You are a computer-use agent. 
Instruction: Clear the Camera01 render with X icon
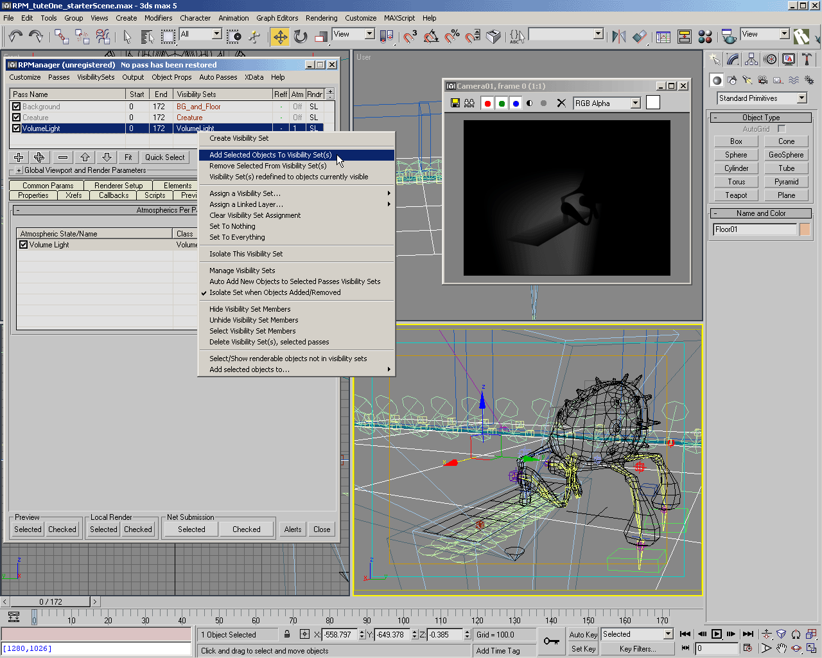pos(561,103)
